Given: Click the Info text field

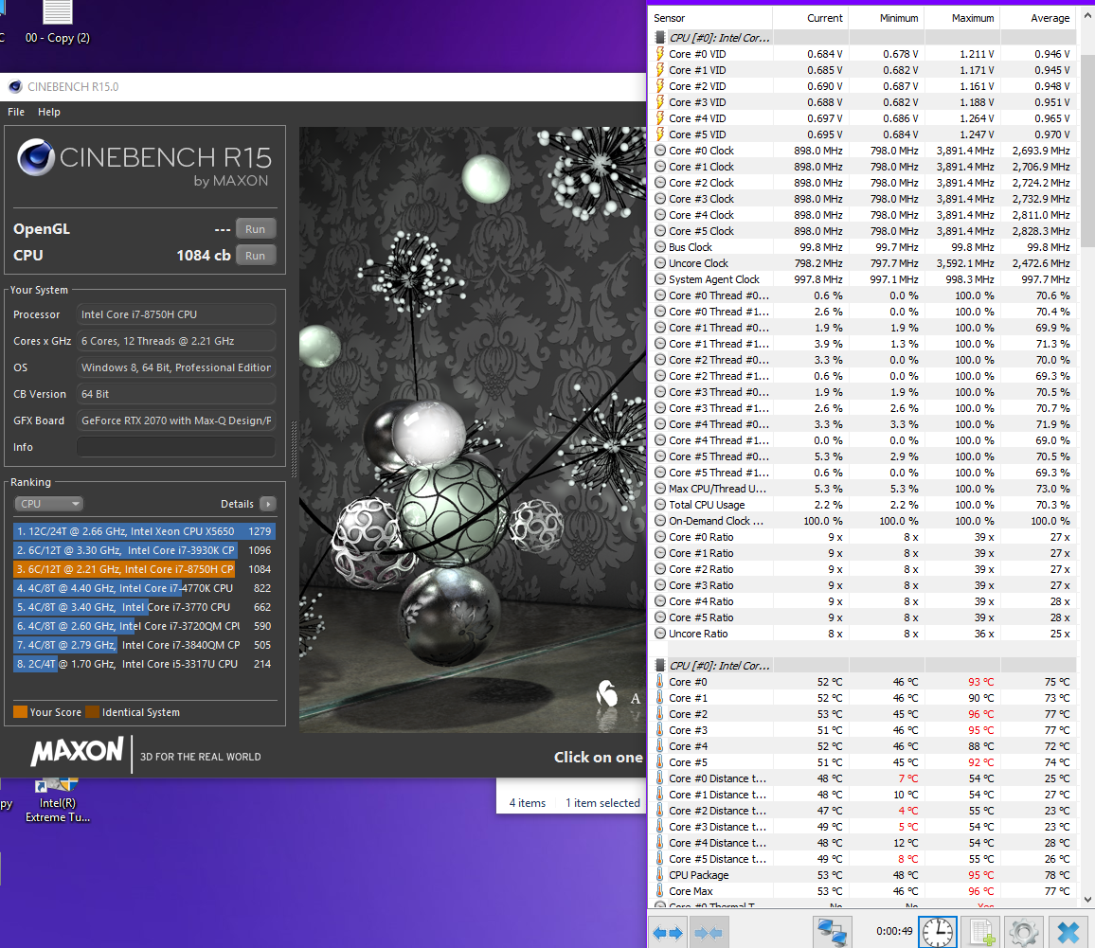Looking at the screenshot, I should click(x=176, y=447).
